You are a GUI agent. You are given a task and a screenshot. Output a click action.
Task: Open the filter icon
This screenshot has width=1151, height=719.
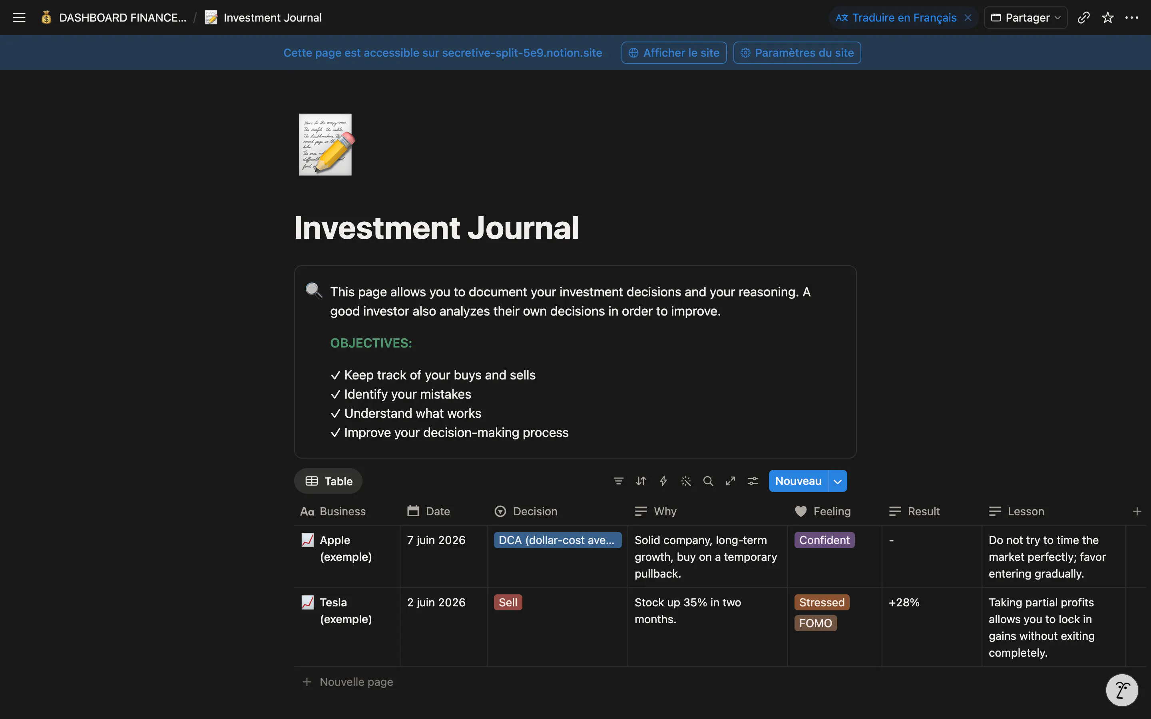618,481
